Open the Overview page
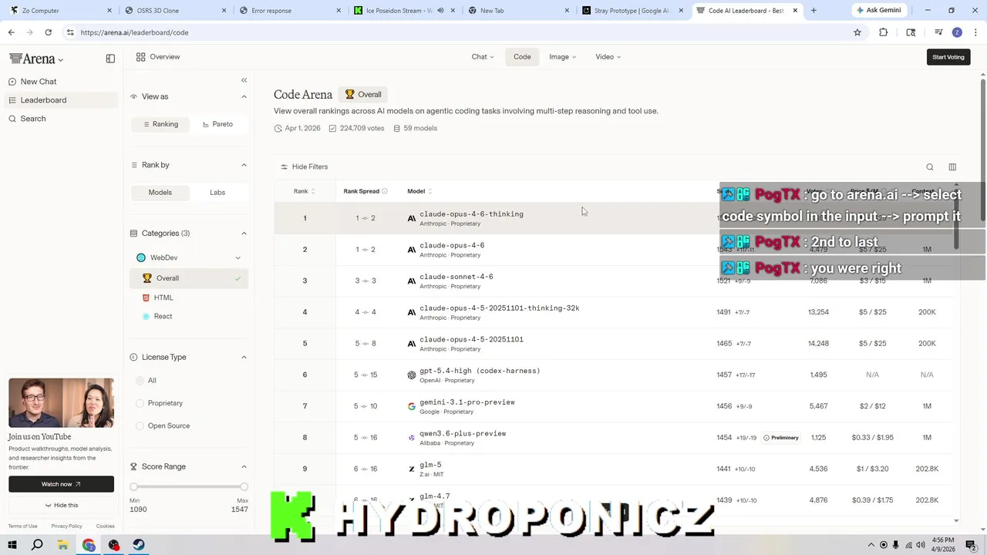 (158, 57)
